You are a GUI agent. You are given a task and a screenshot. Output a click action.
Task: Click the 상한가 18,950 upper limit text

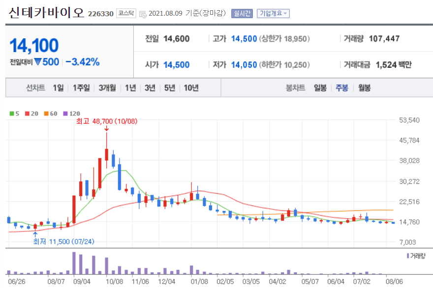[284, 39]
